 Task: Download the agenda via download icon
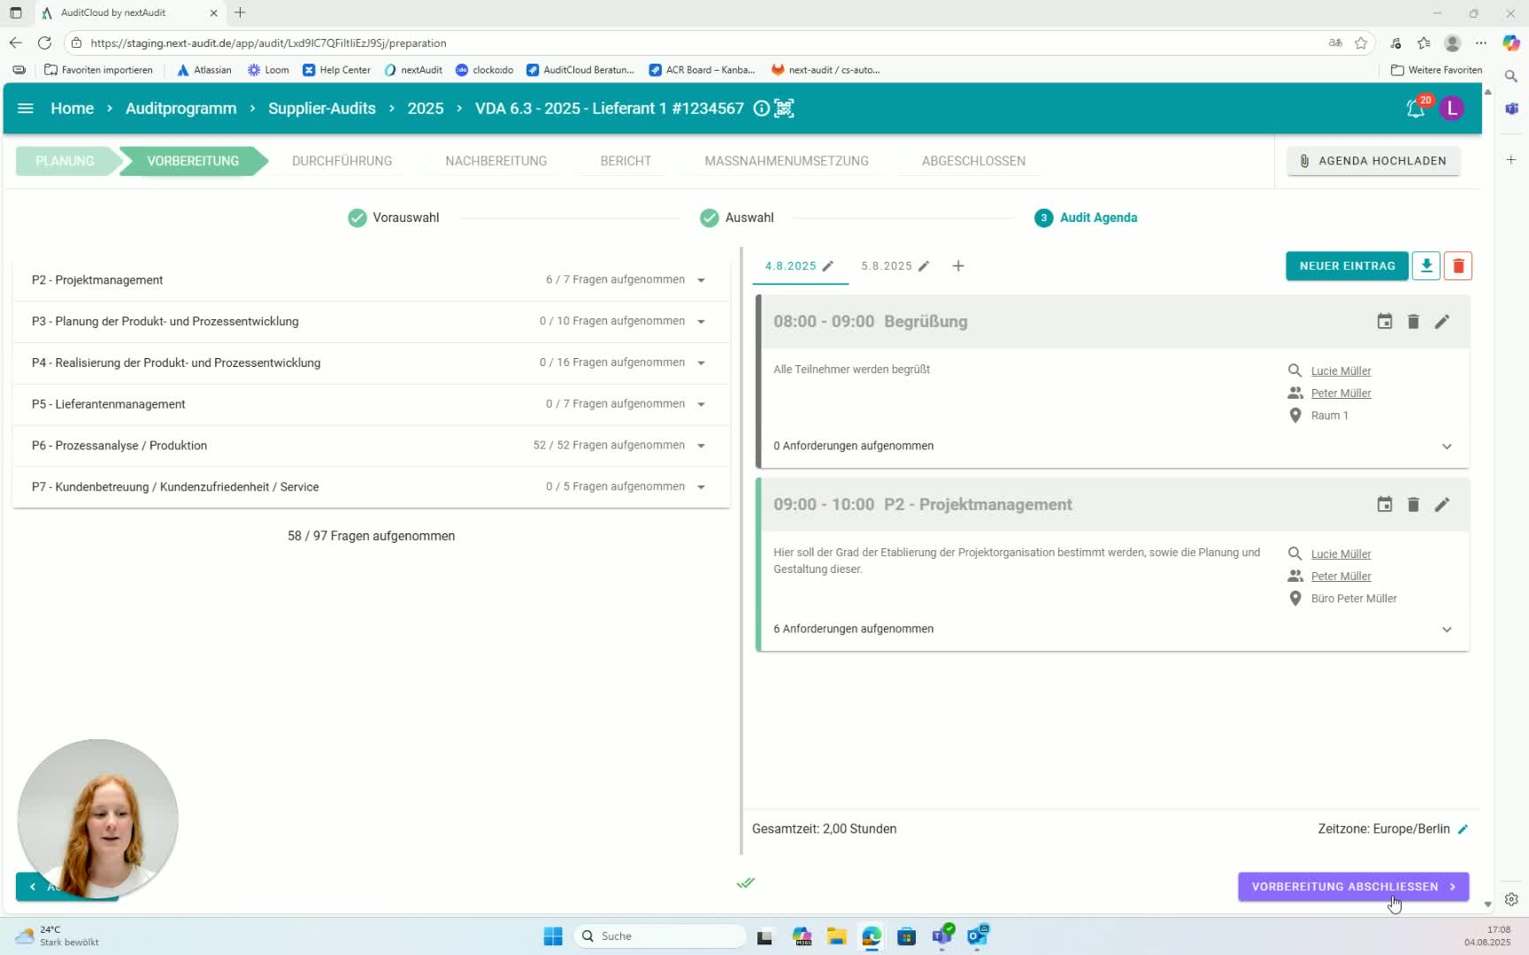(1426, 265)
